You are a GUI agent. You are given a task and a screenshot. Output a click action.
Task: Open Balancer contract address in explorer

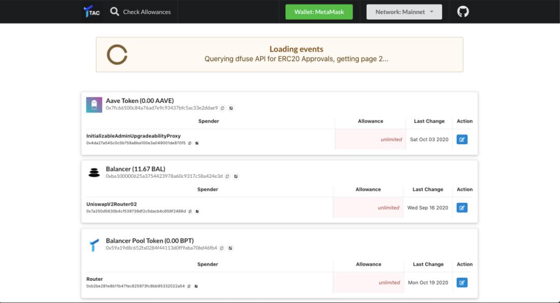click(x=236, y=176)
